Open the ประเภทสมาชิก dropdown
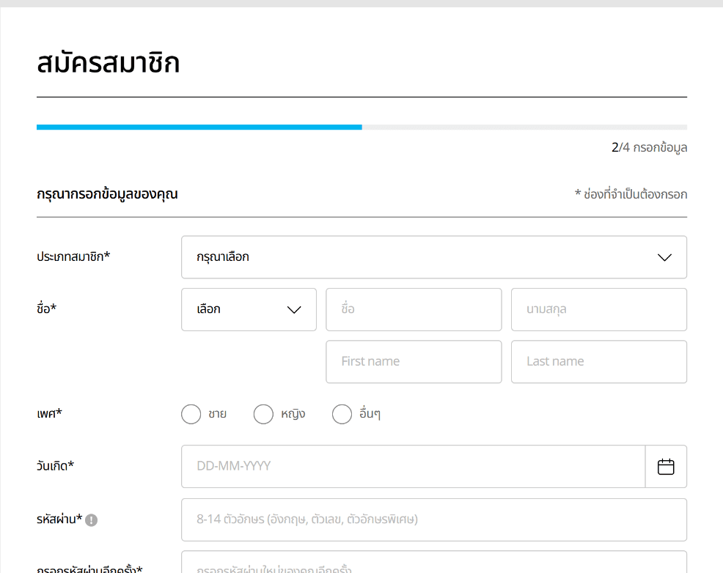The height and width of the screenshot is (573, 723). [434, 257]
